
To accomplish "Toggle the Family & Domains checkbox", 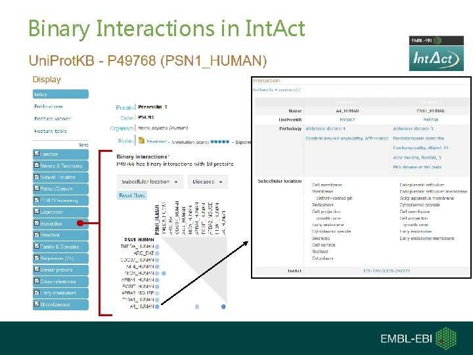I will point(37,247).
